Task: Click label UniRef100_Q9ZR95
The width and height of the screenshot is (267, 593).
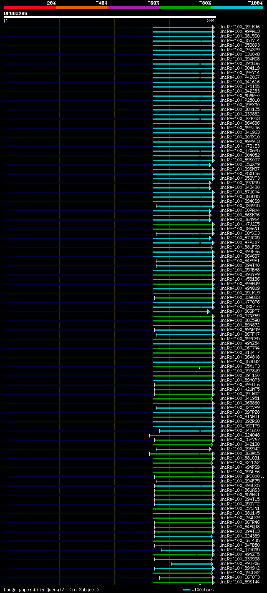Action: coord(239,183)
